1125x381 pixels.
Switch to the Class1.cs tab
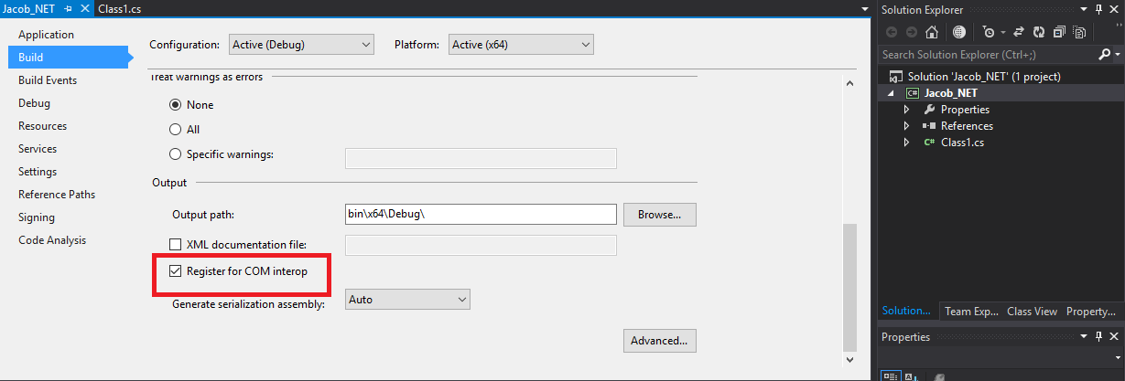coord(119,8)
